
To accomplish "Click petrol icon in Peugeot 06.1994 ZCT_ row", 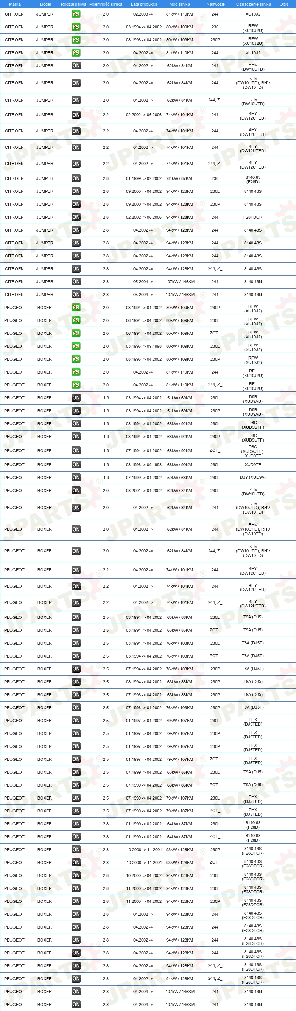I will click(76, 333).
